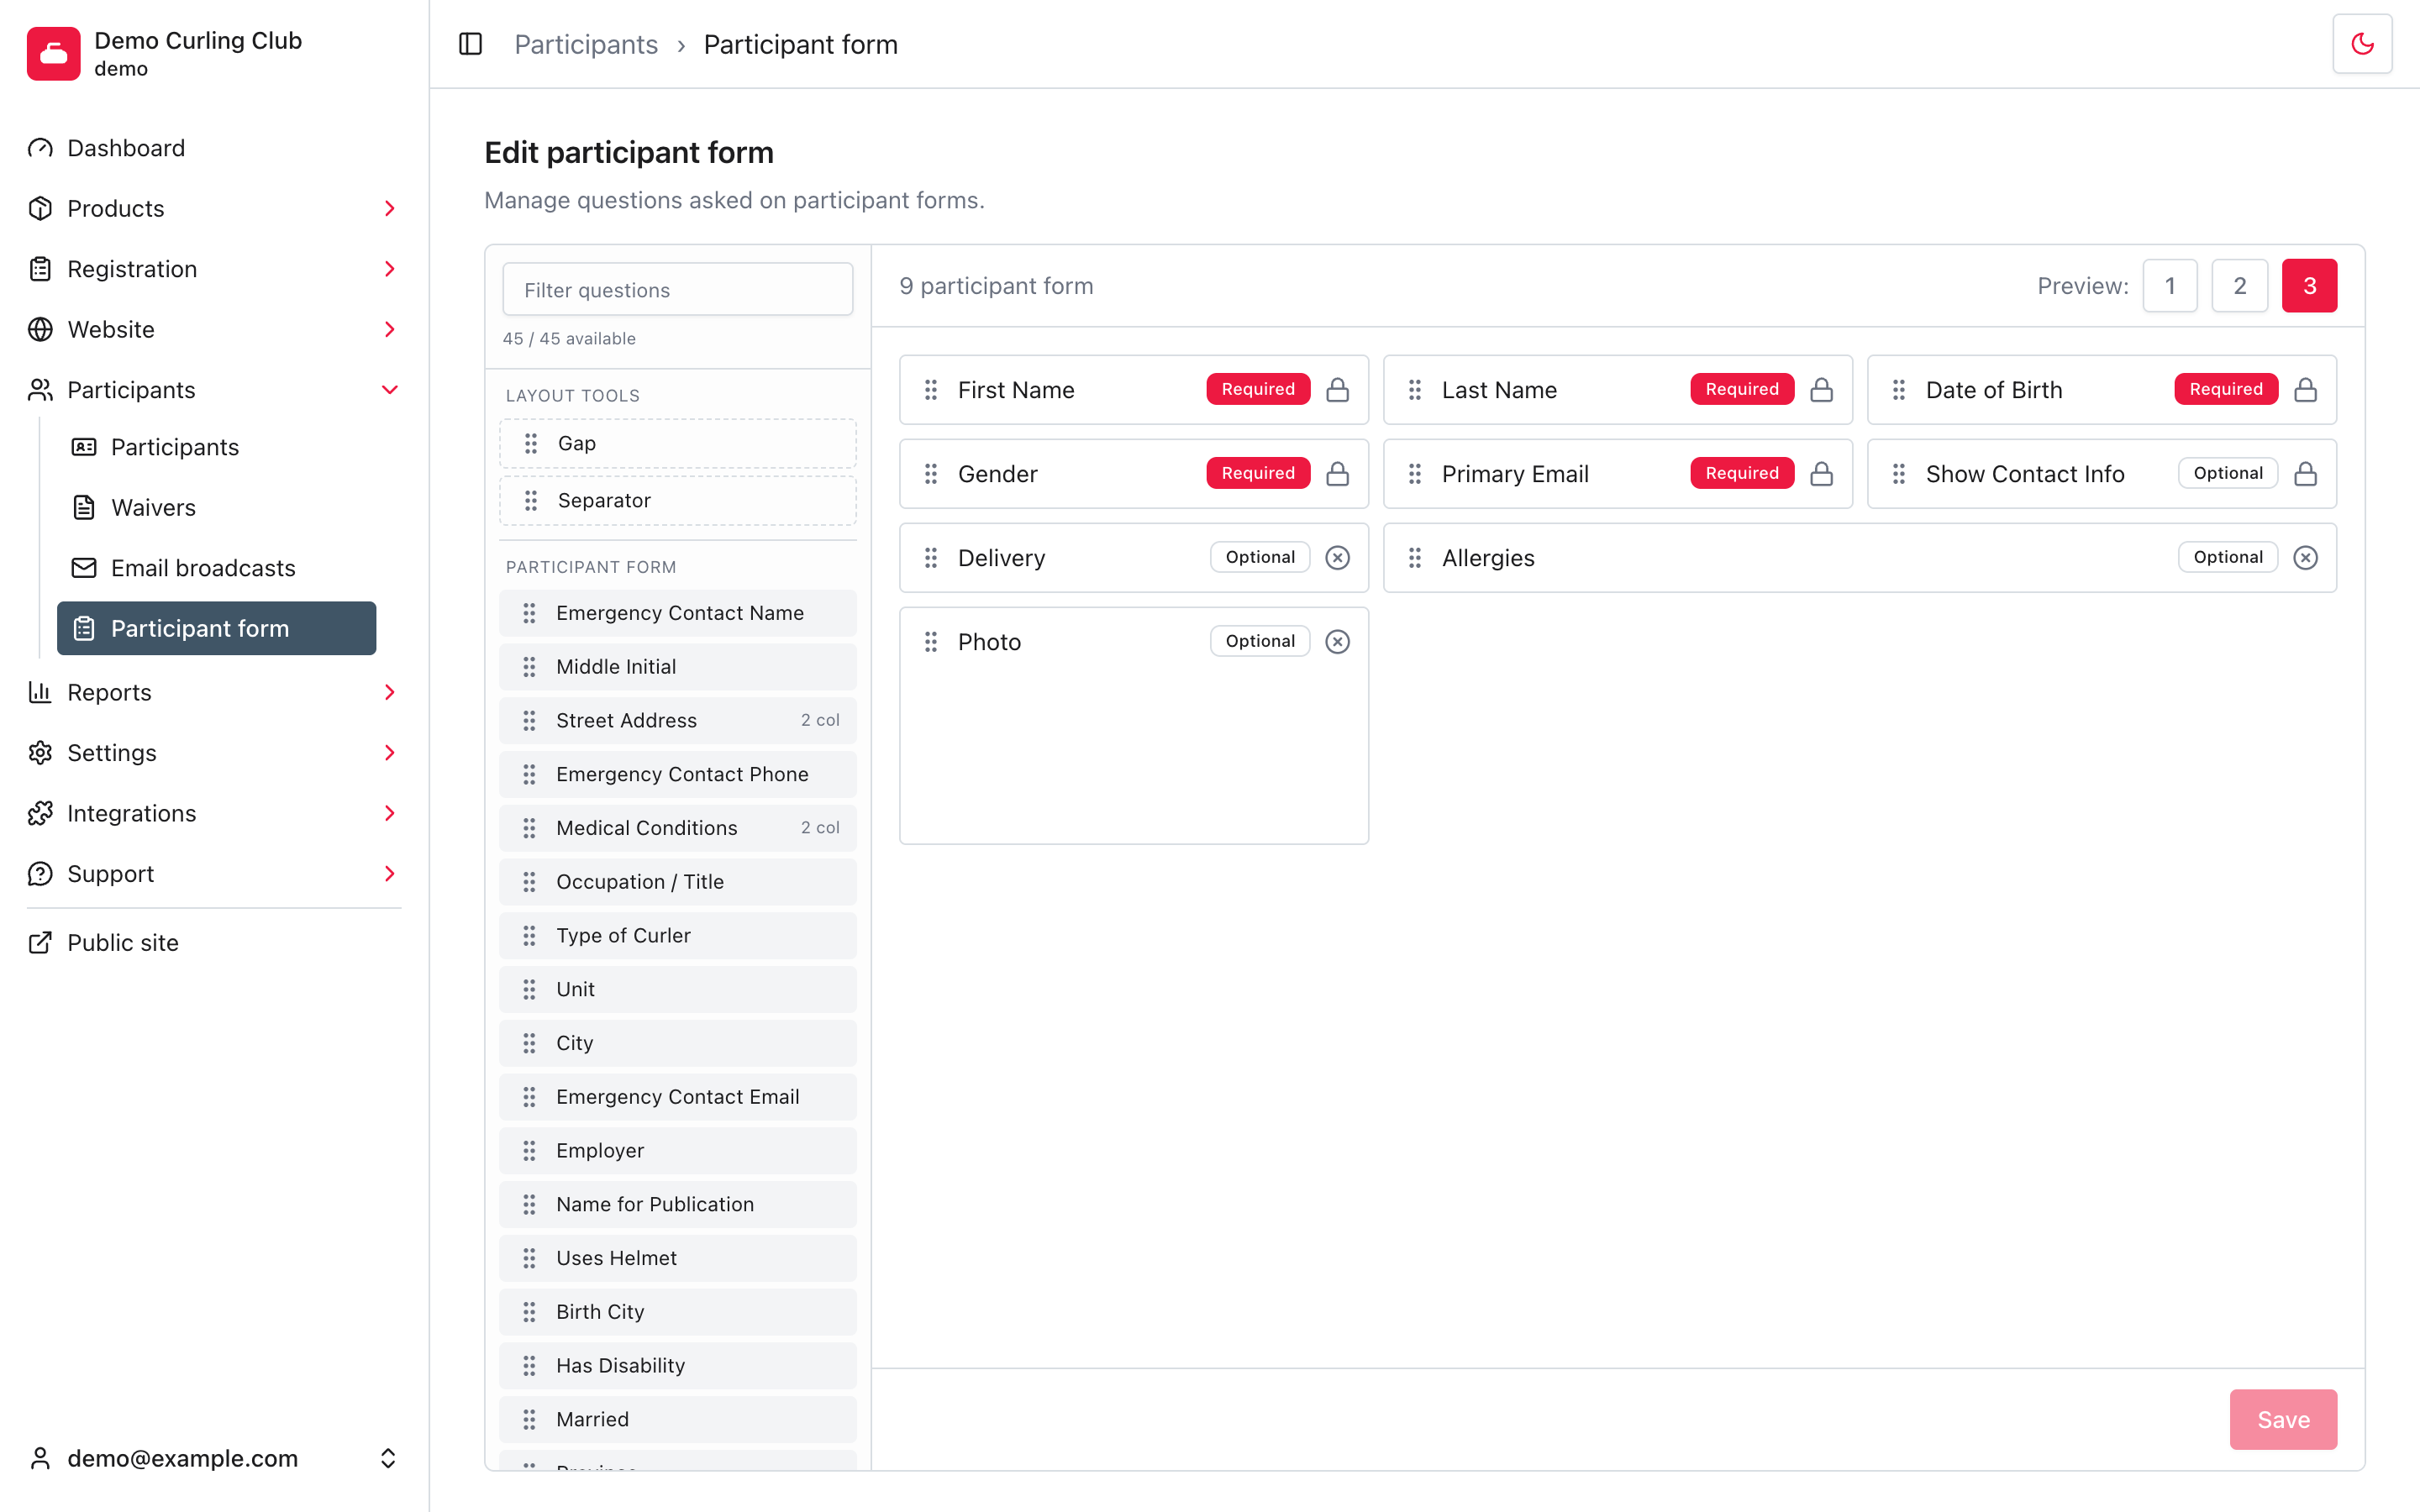
Task: Click the Demo Curling Club logo
Action: [54, 54]
